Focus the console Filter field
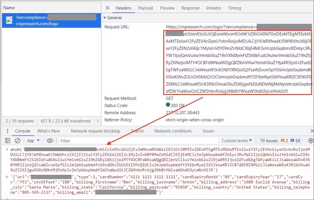This screenshot has width=314, height=200. 139,141
